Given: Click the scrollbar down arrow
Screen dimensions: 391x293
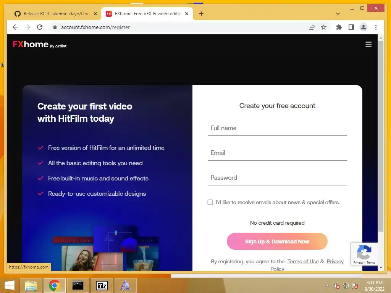Looking at the screenshot, I should click(x=381, y=267).
